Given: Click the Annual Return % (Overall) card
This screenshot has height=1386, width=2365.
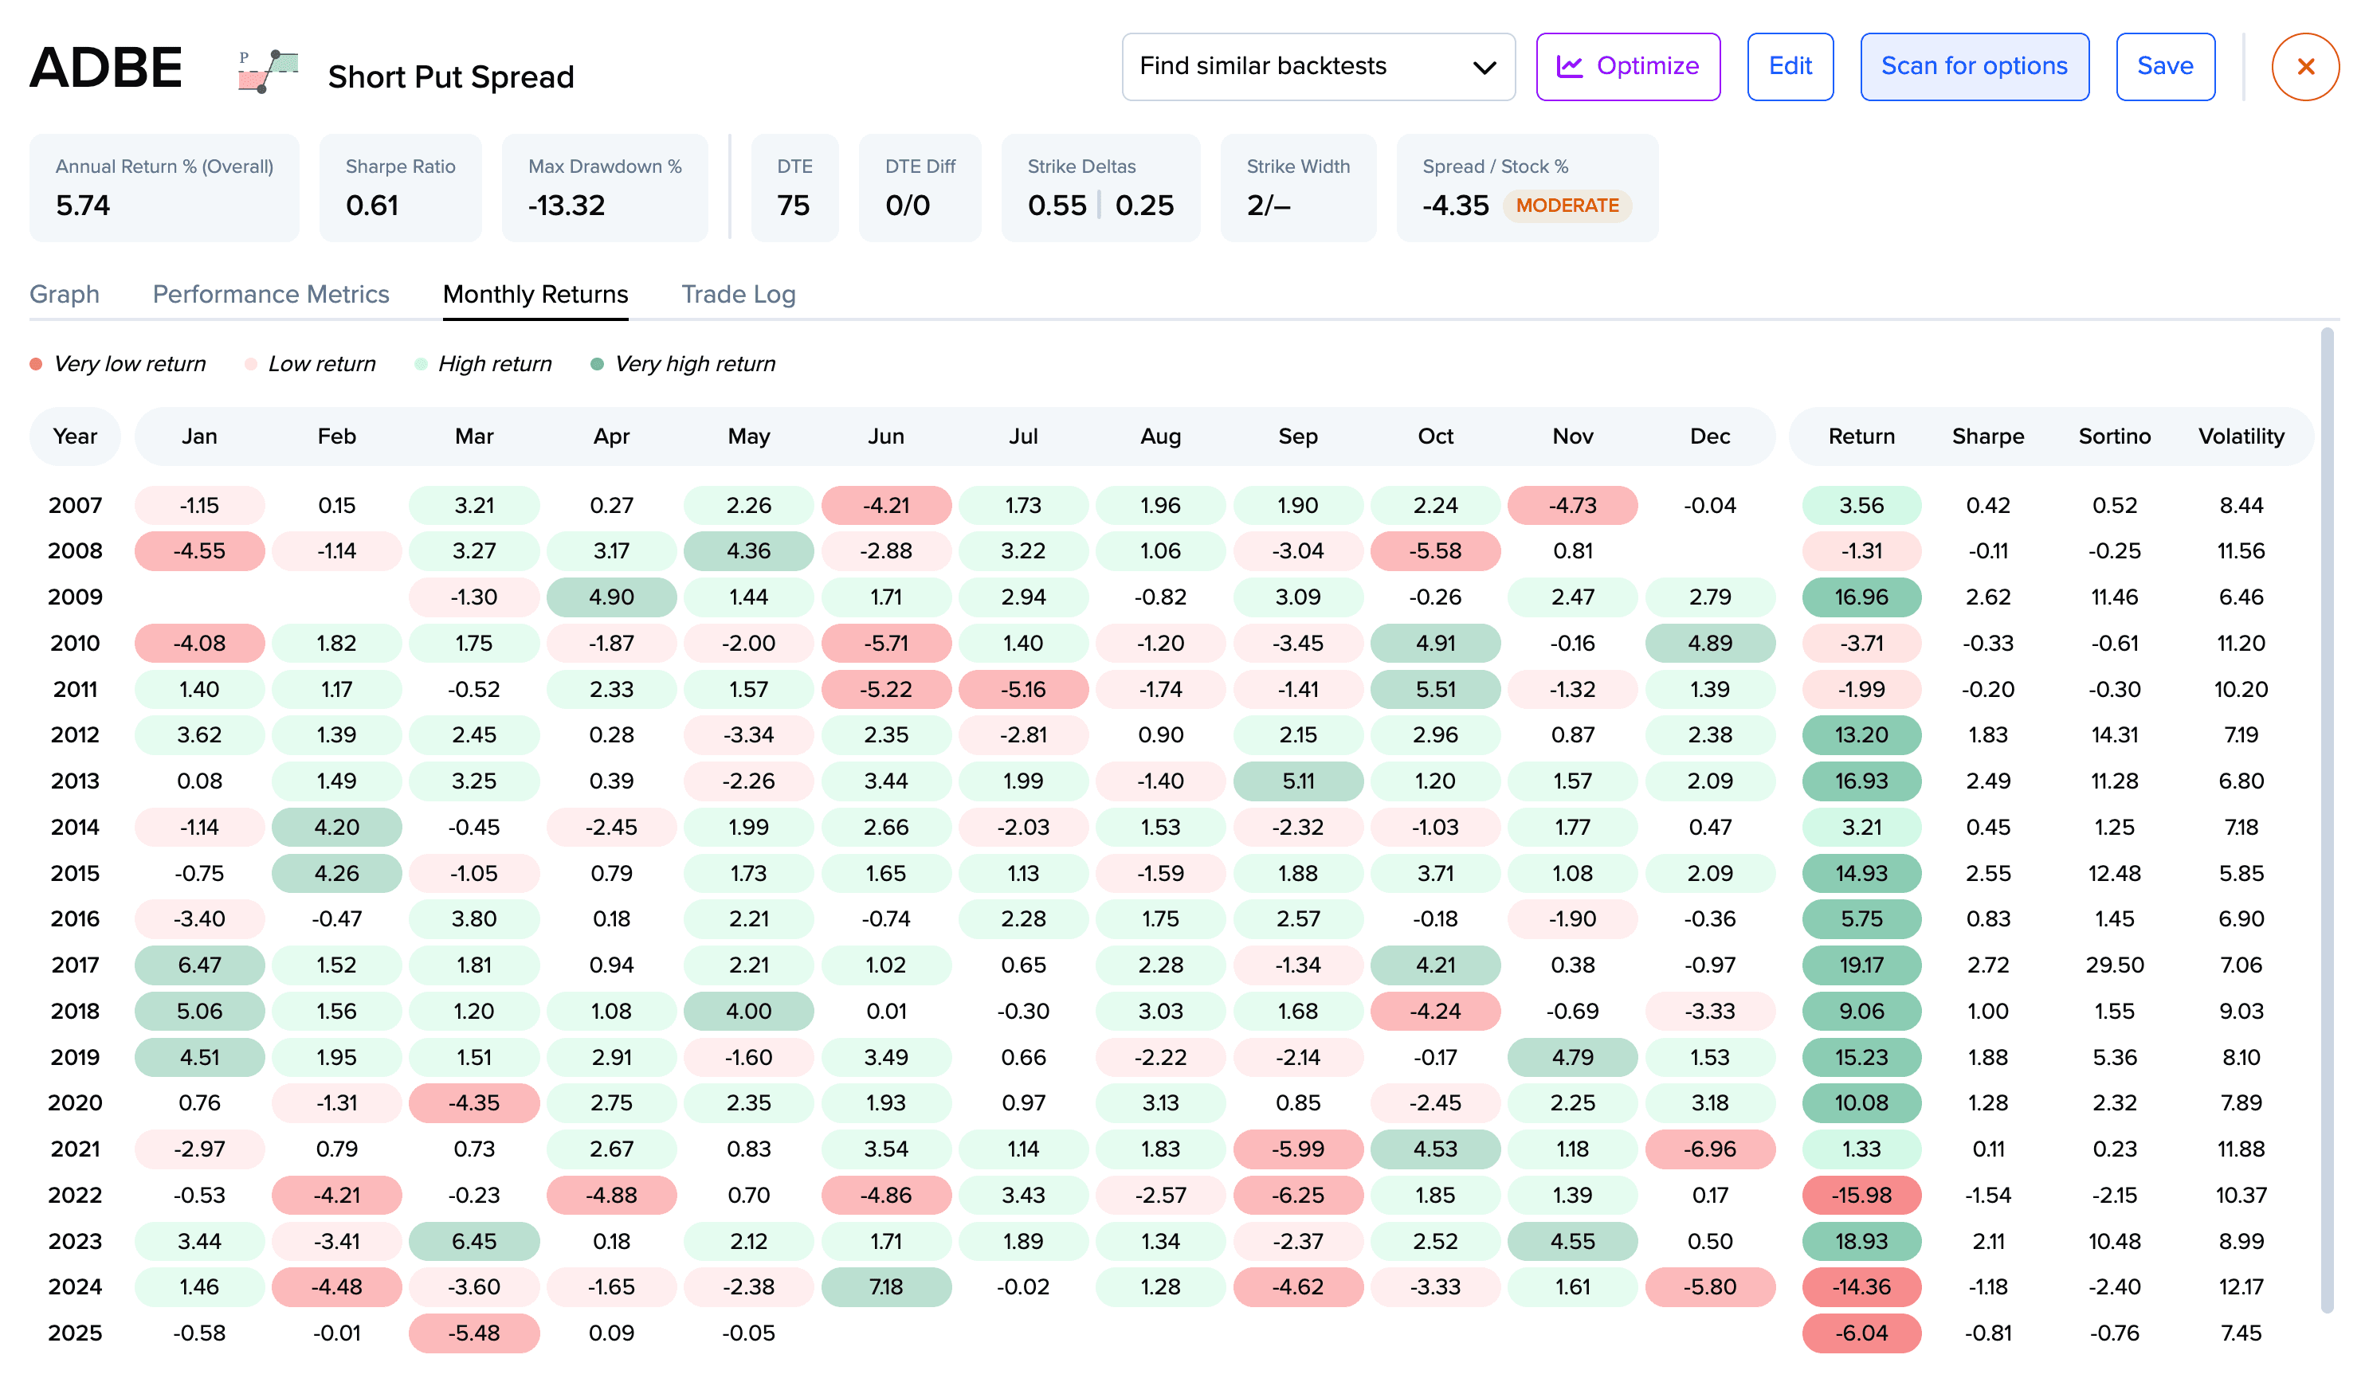Looking at the screenshot, I should [x=164, y=188].
